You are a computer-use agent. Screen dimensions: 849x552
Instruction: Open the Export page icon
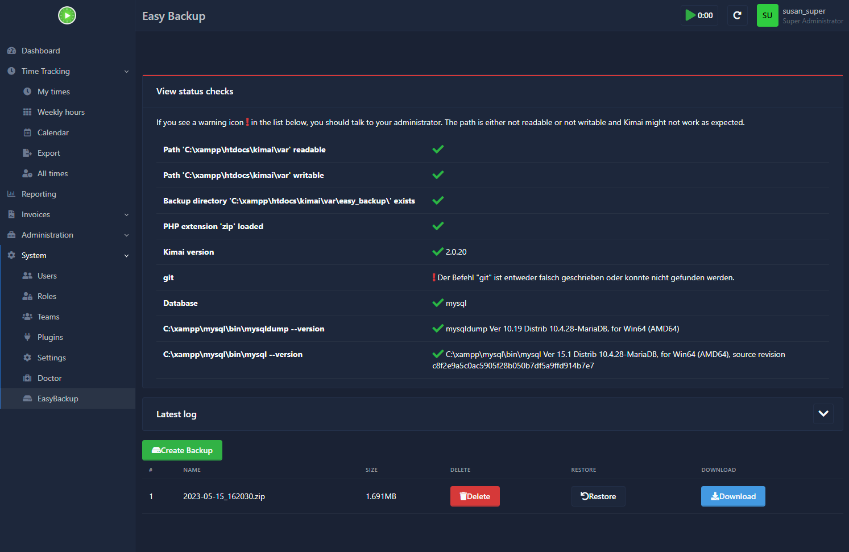click(x=27, y=153)
